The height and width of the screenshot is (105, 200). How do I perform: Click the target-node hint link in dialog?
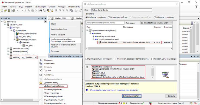coord(114,90)
